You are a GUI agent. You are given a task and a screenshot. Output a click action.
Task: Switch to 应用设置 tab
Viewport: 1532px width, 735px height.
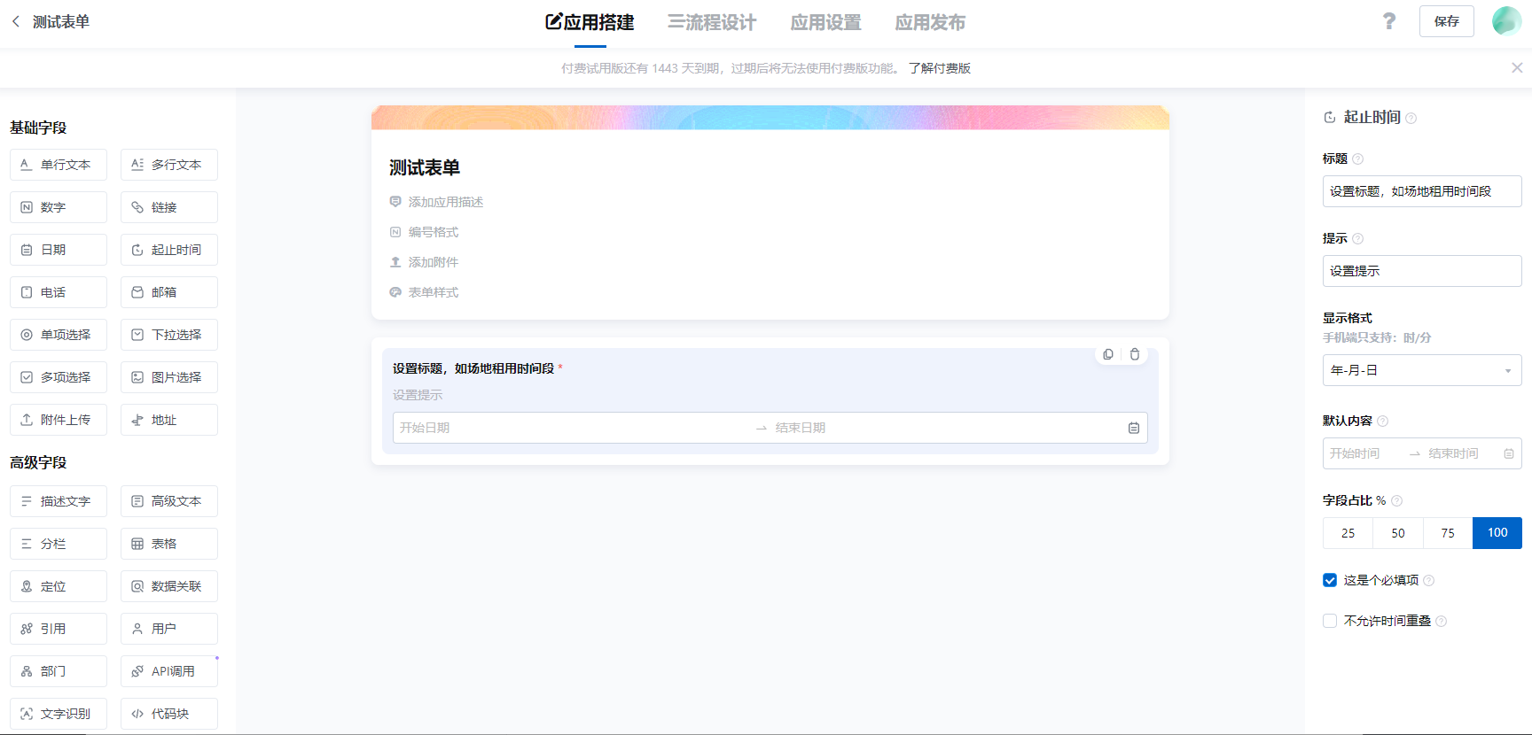coord(826,22)
